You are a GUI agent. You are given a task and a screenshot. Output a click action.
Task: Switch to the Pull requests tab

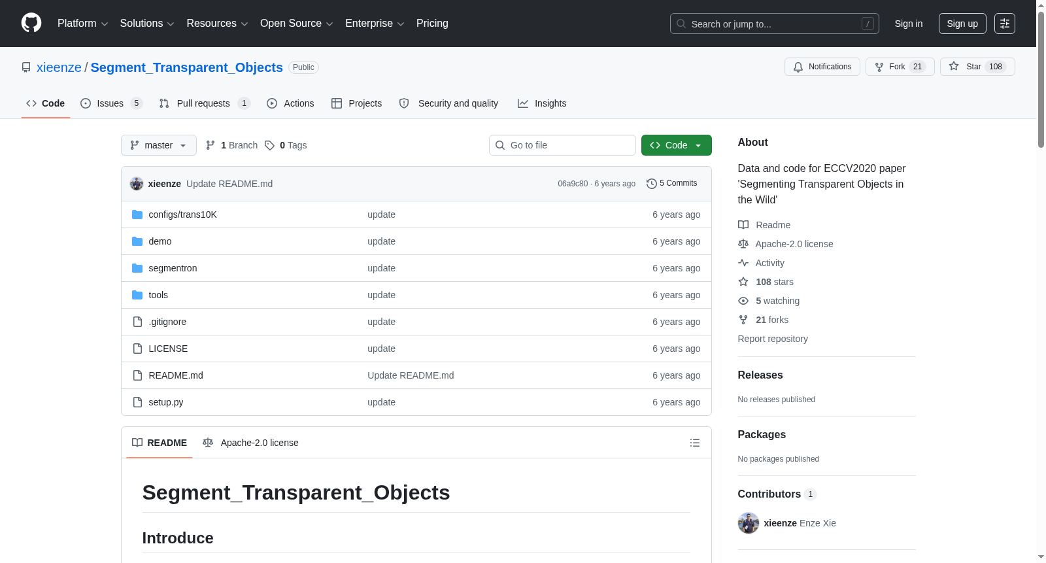(205, 103)
